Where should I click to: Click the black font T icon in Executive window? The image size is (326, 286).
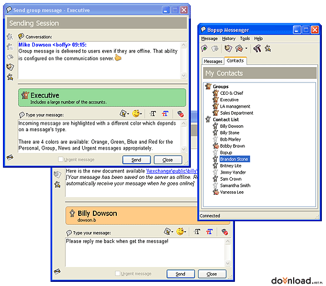[x=153, y=114]
